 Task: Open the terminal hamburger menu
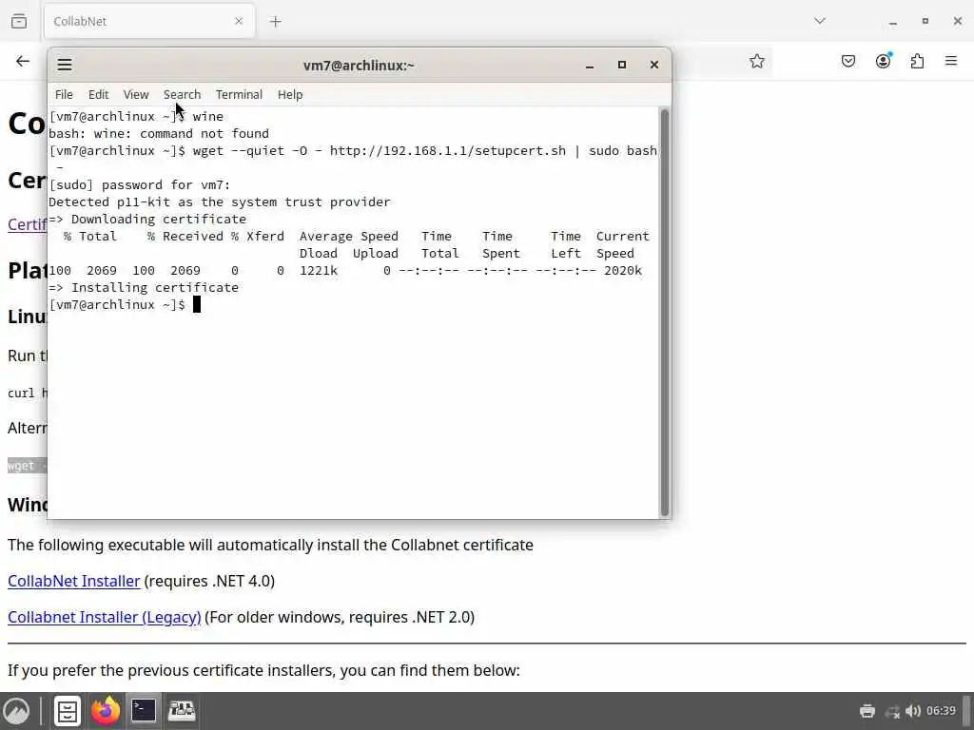click(x=65, y=65)
